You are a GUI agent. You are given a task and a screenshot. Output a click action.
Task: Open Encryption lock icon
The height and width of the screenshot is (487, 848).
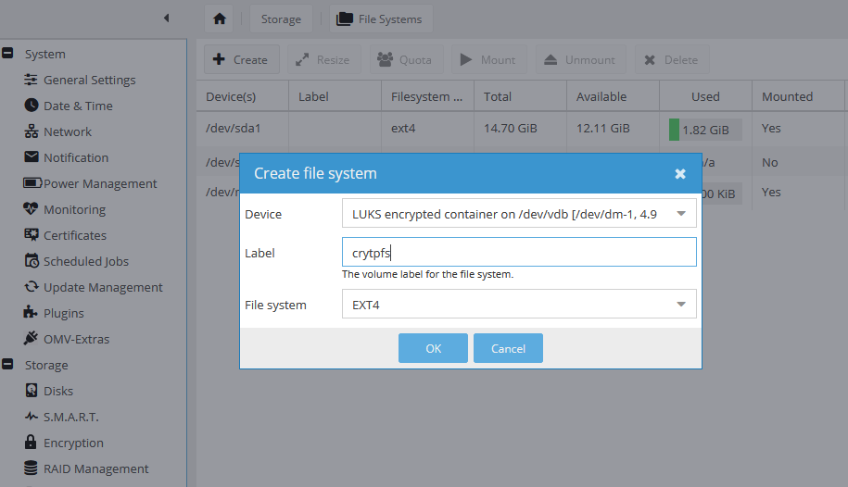[32, 443]
